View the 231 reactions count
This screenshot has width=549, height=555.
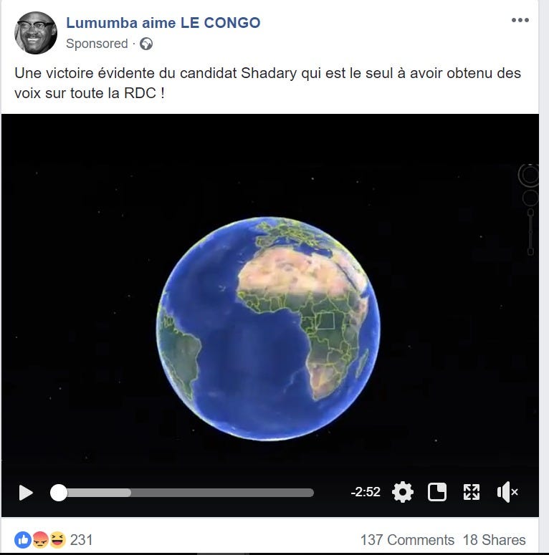81,540
